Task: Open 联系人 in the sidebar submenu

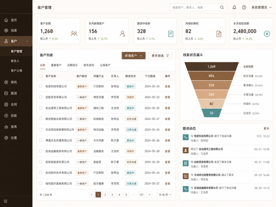Action: click(15, 61)
